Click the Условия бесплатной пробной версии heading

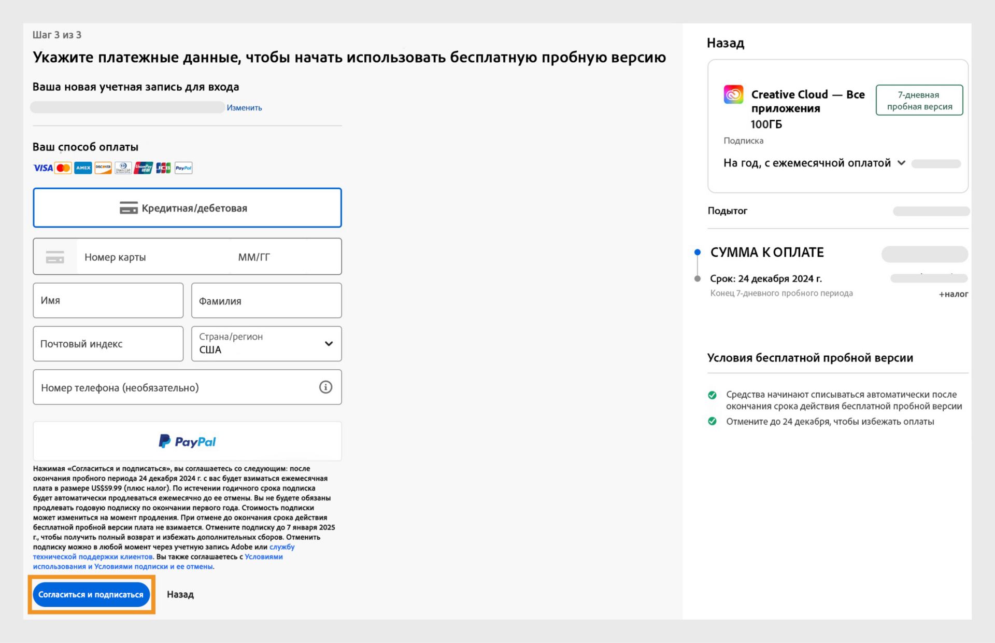pyautogui.click(x=810, y=358)
